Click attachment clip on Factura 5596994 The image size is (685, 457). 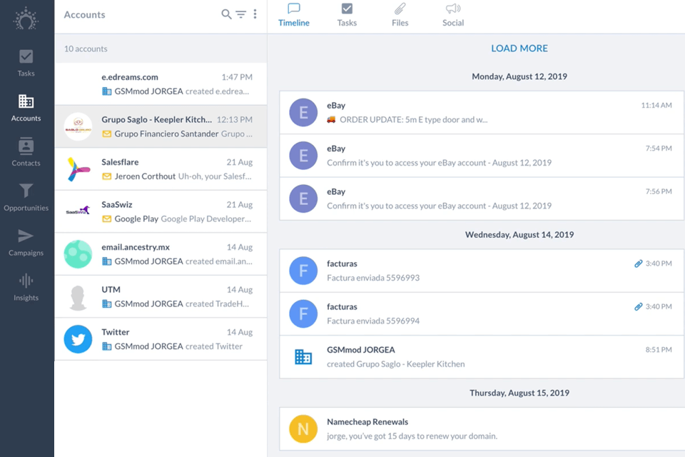click(638, 306)
